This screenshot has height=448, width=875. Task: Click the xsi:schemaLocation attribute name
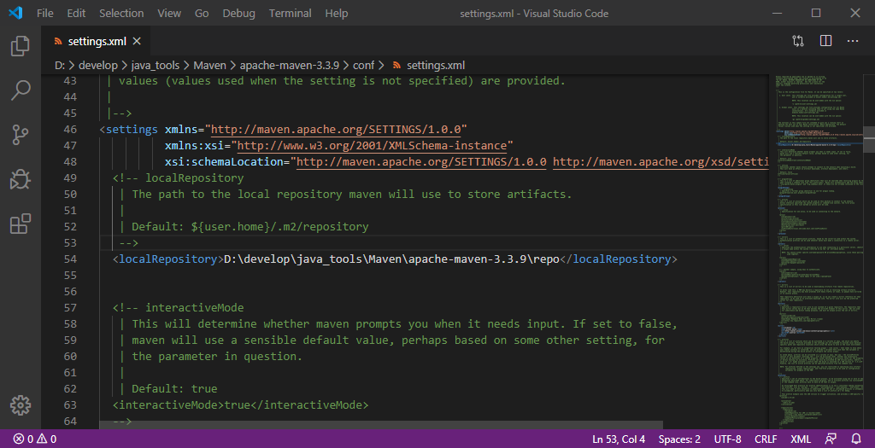[x=224, y=161]
